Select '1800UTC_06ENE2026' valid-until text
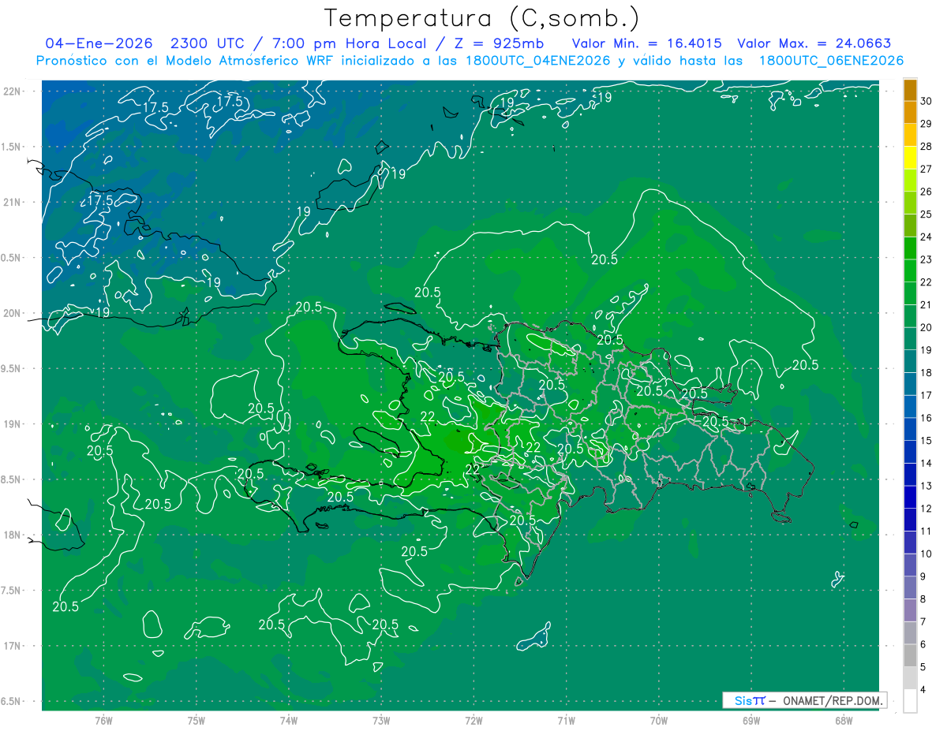Screen dimensions: 947x731 point(831,61)
